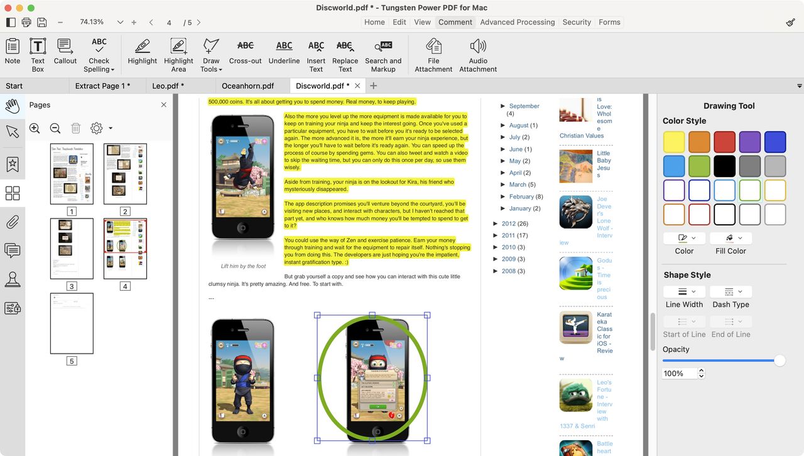Switch to the Home tab
This screenshot has width=804, height=456.
pos(374,22)
